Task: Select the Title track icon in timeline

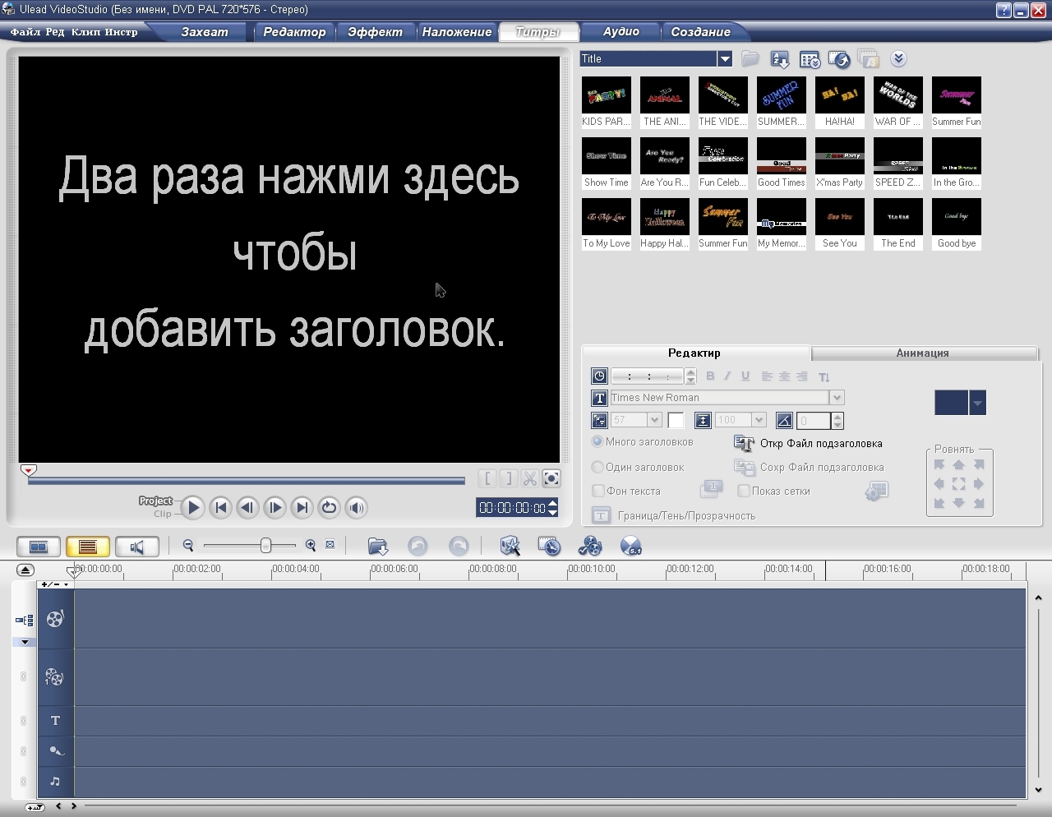Action: pos(55,721)
